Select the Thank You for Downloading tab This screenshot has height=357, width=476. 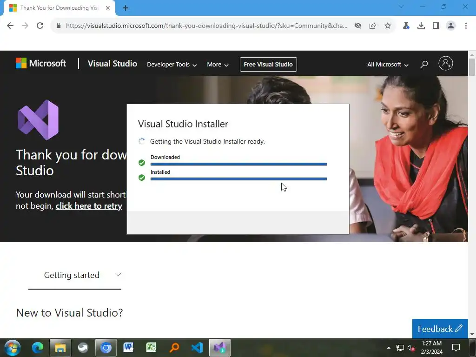(59, 8)
